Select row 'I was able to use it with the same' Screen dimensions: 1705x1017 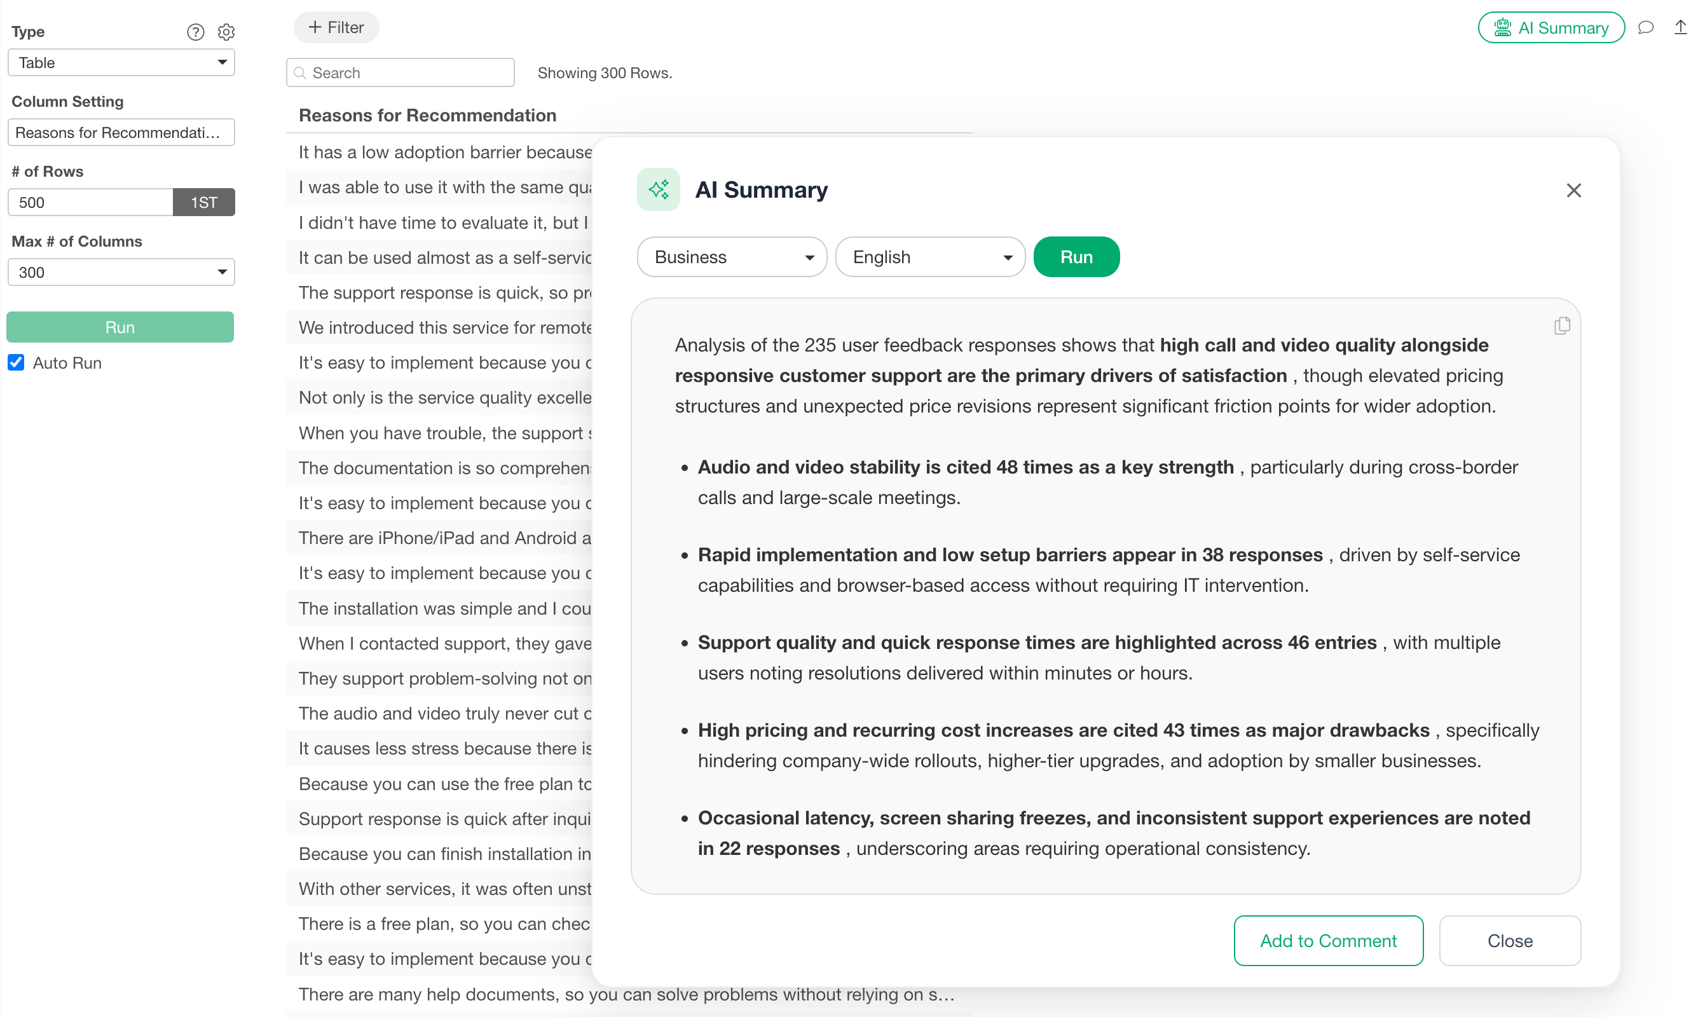pos(439,187)
